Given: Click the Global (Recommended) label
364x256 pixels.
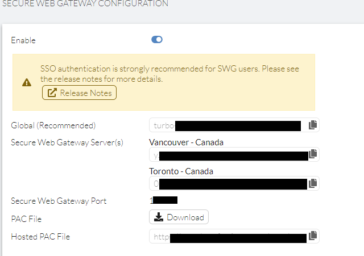Looking at the screenshot, I should (x=53, y=125).
